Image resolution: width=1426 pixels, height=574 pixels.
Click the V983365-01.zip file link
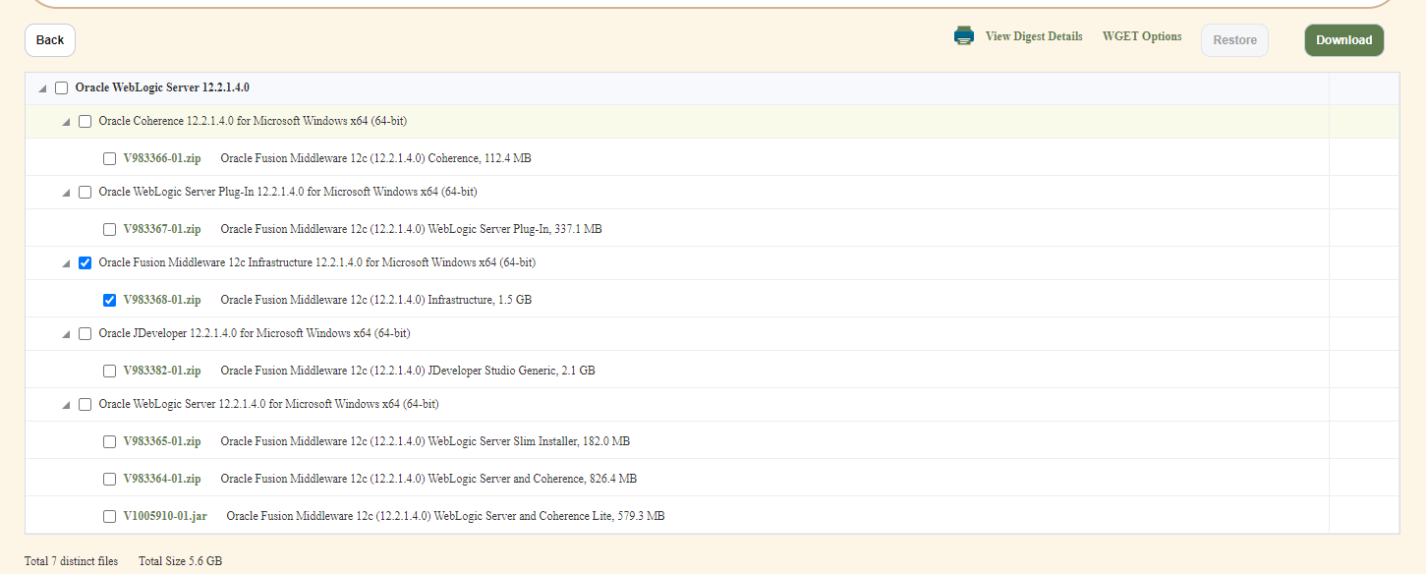162,441
